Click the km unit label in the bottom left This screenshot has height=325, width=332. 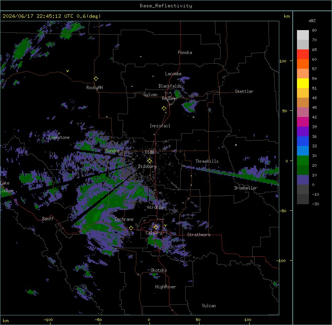tap(5, 320)
